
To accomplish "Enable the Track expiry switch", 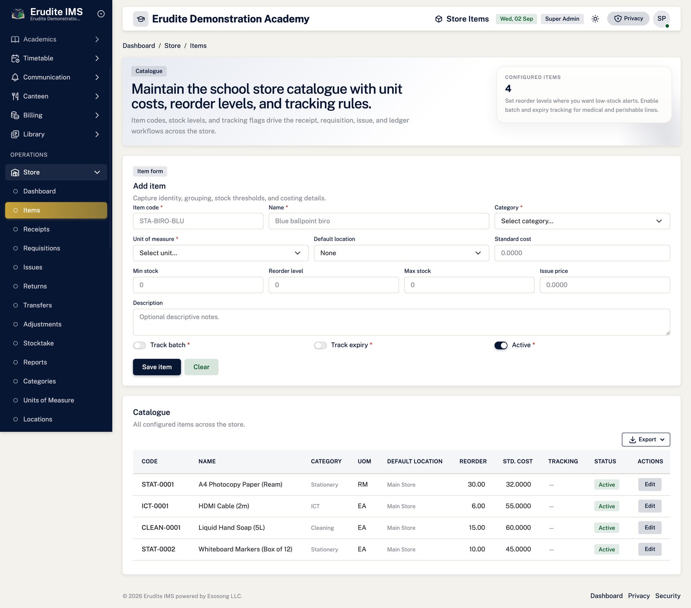I will (x=320, y=345).
